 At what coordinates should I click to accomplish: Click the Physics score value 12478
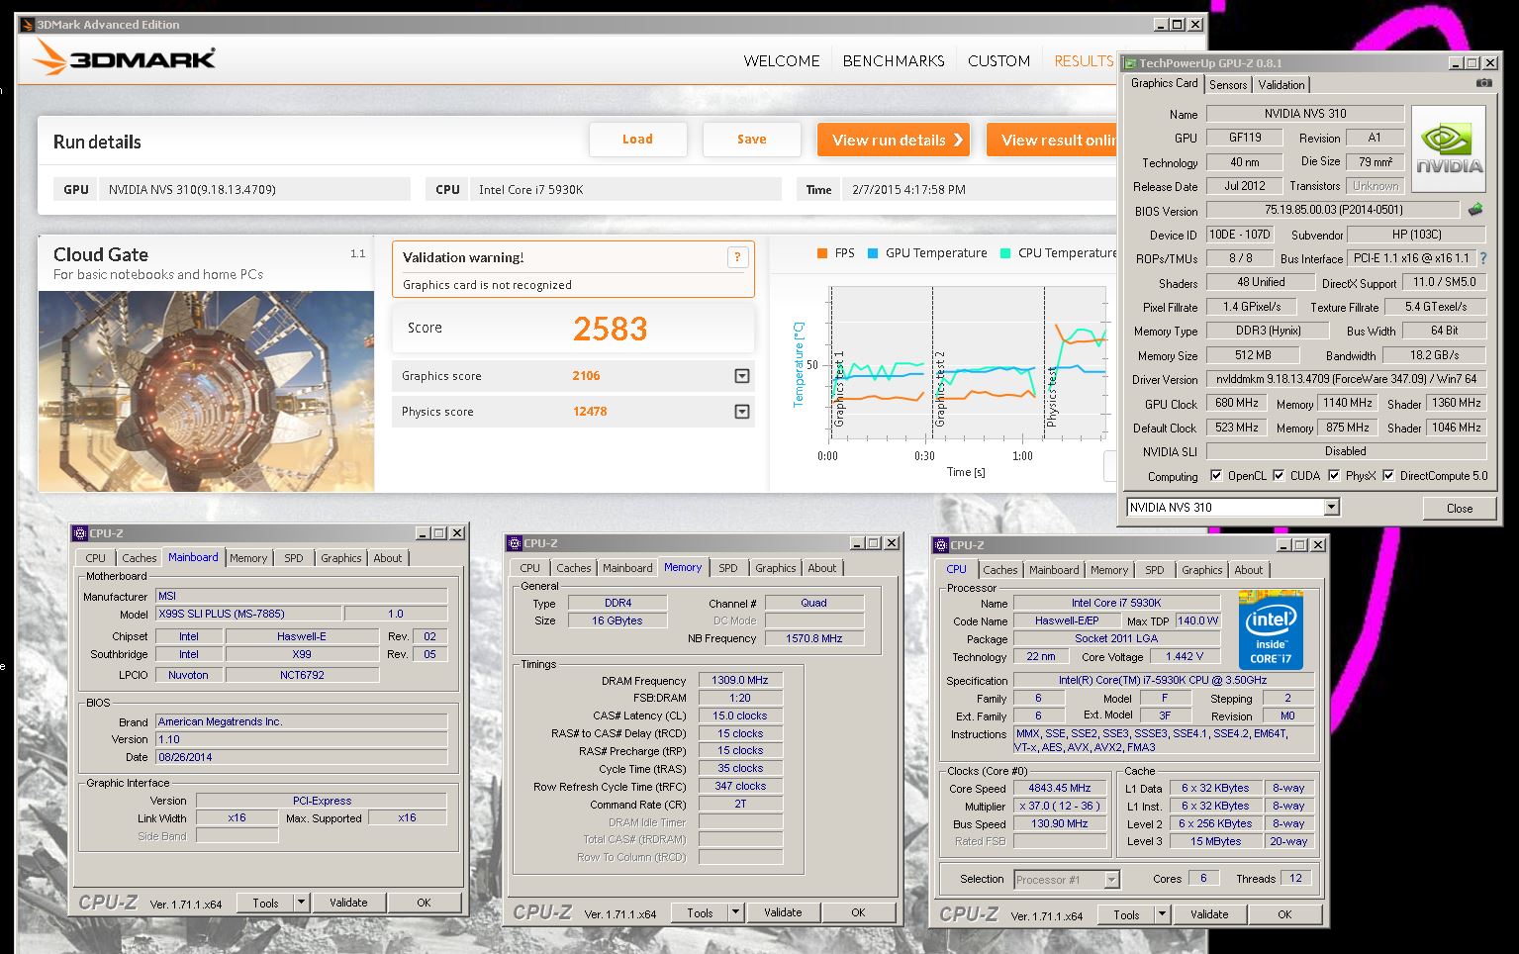590,412
